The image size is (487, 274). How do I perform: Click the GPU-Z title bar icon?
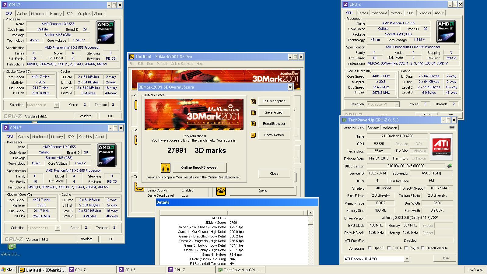pyautogui.click(x=344, y=120)
